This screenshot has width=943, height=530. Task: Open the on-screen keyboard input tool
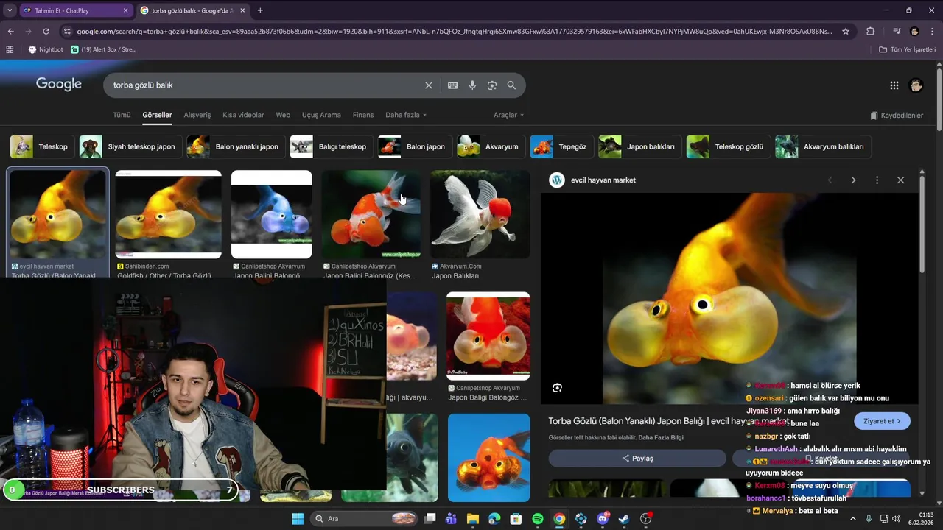point(453,85)
